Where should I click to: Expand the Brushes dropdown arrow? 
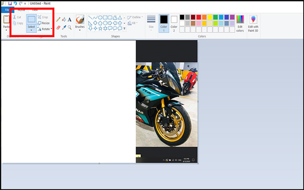(80, 30)
